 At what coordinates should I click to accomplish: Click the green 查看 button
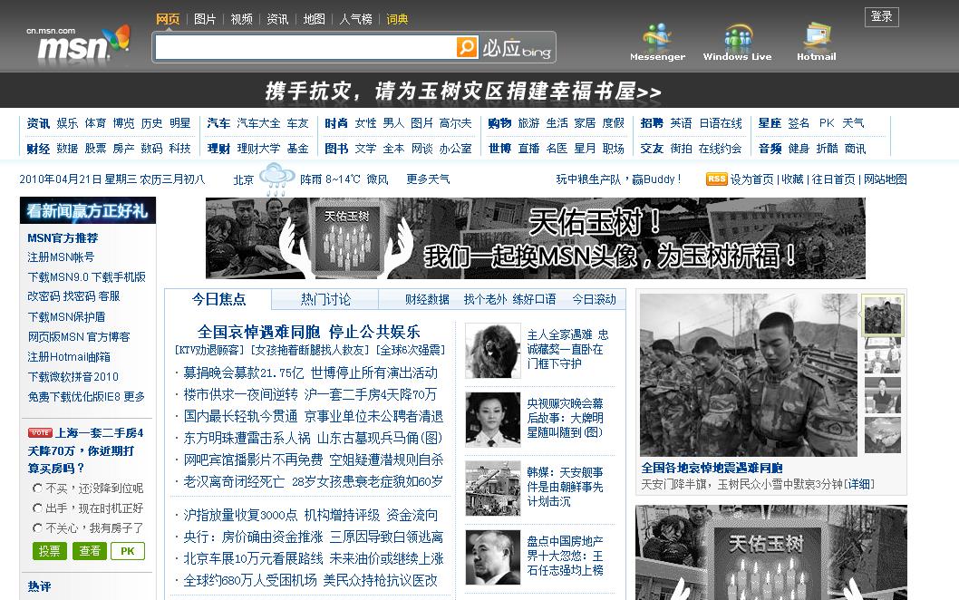(x=90, y=551)
